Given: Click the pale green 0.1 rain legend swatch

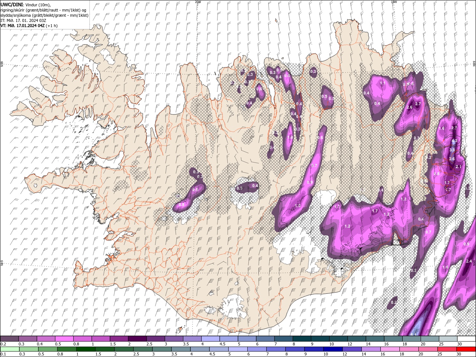Looking at the screenshot, I should [10, 349].
